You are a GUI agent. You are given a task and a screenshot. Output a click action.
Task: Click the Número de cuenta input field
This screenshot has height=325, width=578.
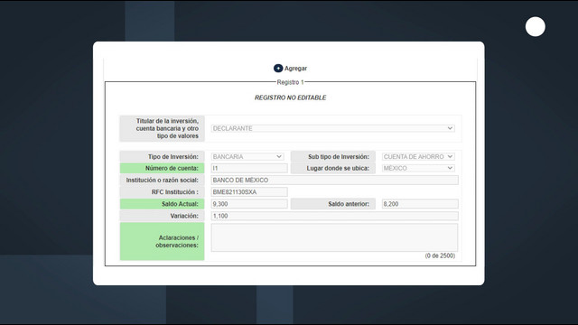[249, 168]
